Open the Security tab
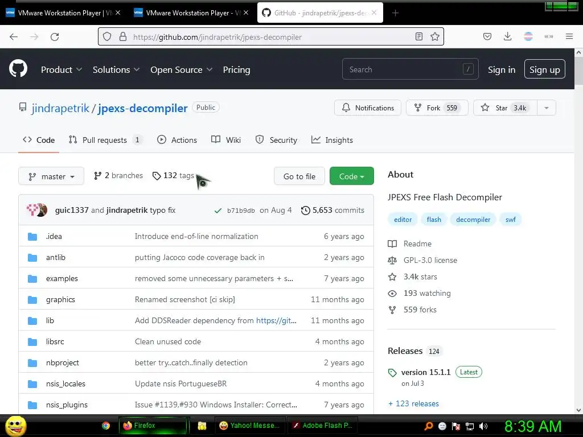583x437 pixels. [276, 140]
